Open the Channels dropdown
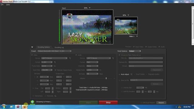The height and width of the screenshot is (109, 194). [92, 66]
